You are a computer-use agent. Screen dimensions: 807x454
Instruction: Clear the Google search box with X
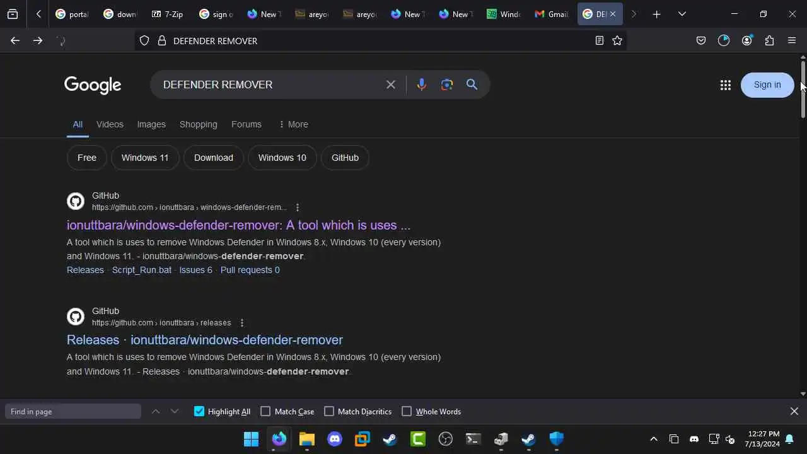coord(391,84)
